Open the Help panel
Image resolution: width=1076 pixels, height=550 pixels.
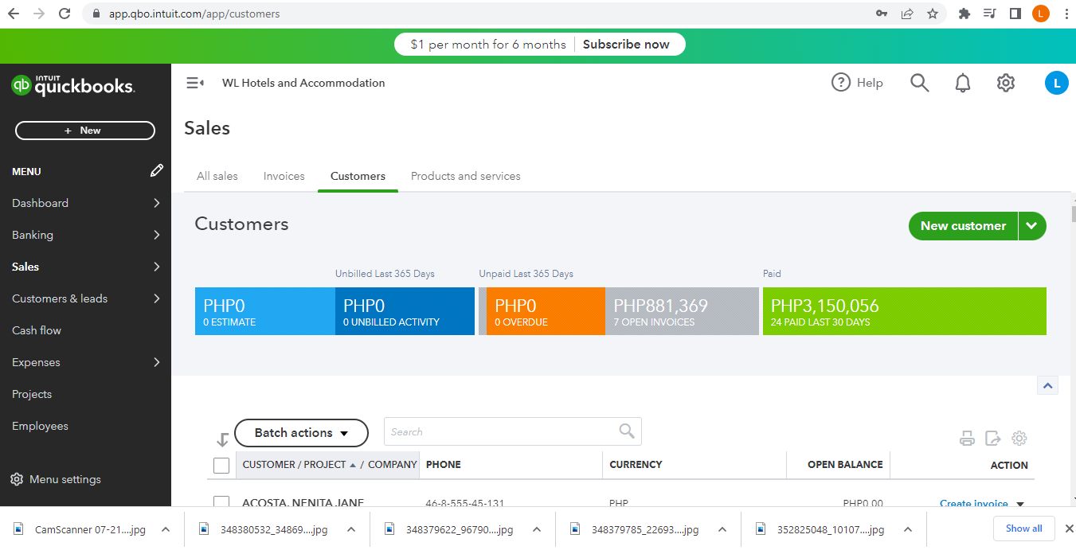[x=858, y=83]
